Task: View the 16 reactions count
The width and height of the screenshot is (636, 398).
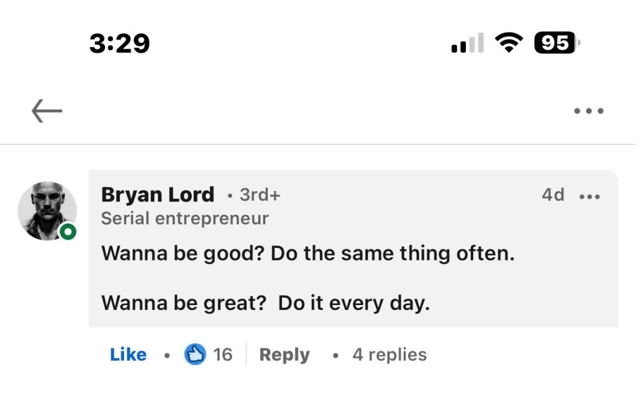Action: pos(222,355)
